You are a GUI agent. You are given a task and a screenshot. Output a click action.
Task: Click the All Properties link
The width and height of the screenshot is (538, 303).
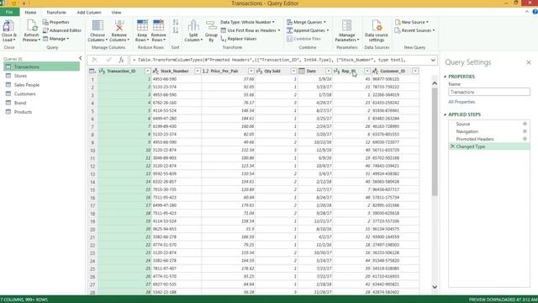coord(462,102)
